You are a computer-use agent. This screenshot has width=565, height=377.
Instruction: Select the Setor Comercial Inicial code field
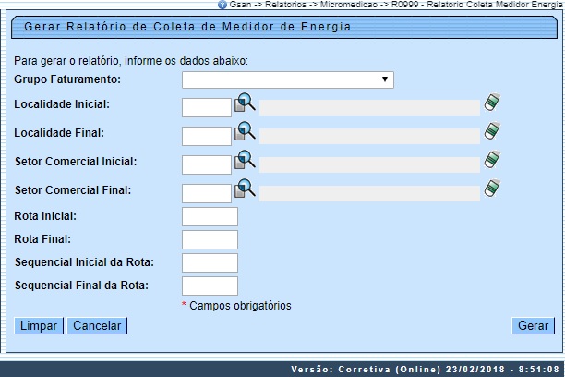(x=207, y=164)
